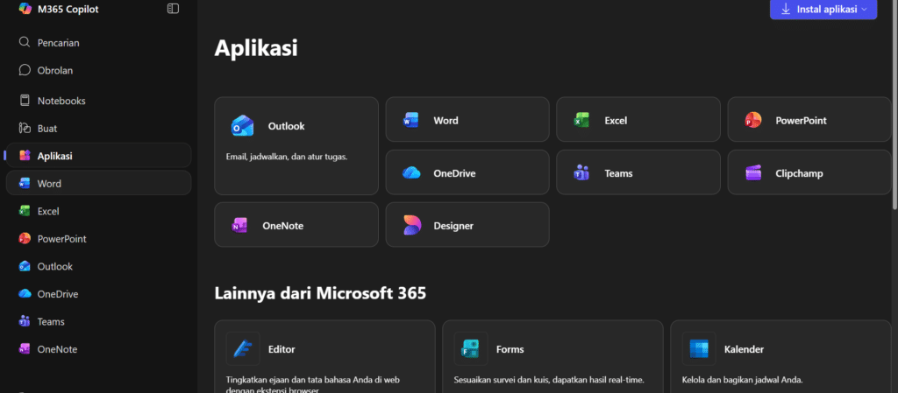Screen dimensions: 898x393
Task: Click the Lainnya dari Microsoft 365 heading
Action: pyautogui.click(x=320, y=293)
